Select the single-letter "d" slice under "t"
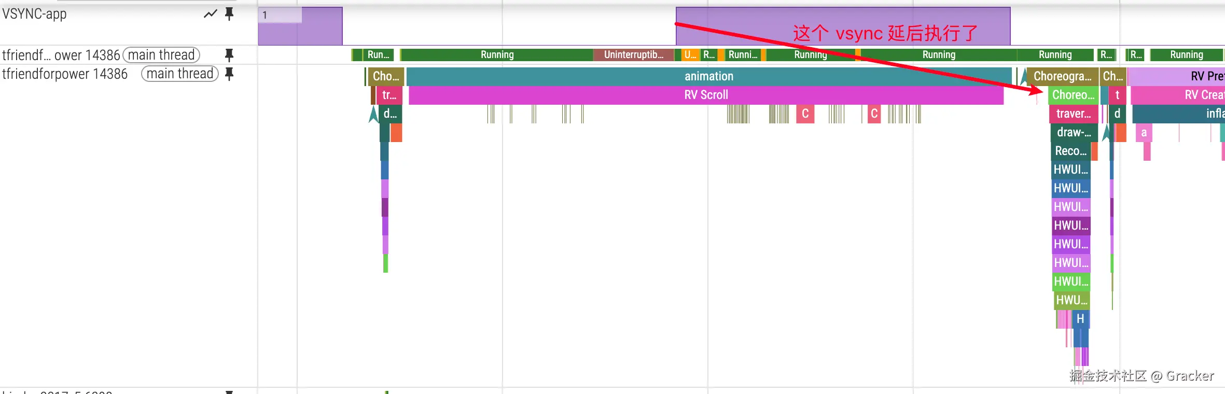The height and width of the screenshot is (394, 1225). tap(1117, 114)
